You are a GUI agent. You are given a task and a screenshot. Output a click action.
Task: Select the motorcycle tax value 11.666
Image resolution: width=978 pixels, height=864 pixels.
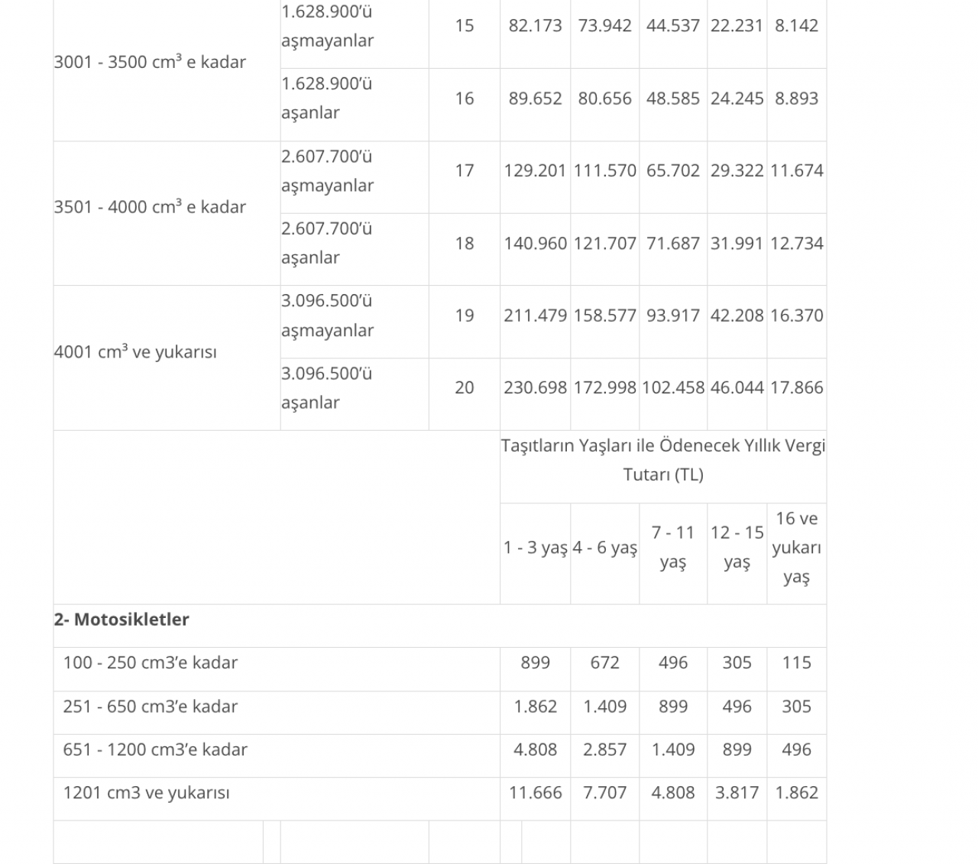tap(535, 793)
